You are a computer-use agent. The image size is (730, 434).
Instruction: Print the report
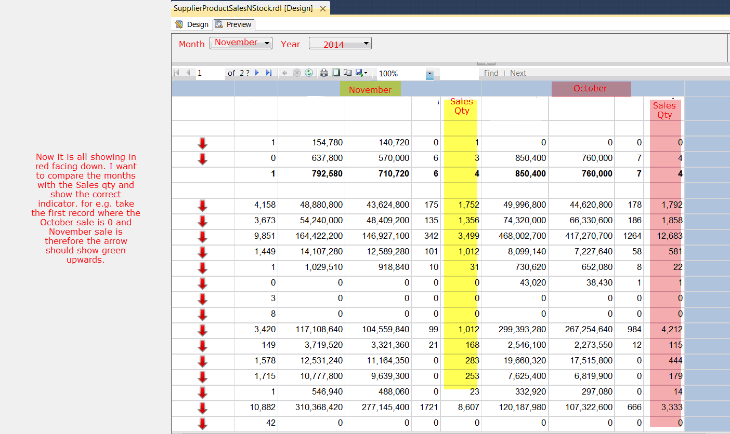pos(324,73)
